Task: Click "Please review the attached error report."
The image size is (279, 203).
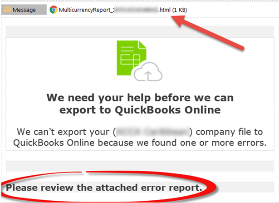Action: [104, 188]
